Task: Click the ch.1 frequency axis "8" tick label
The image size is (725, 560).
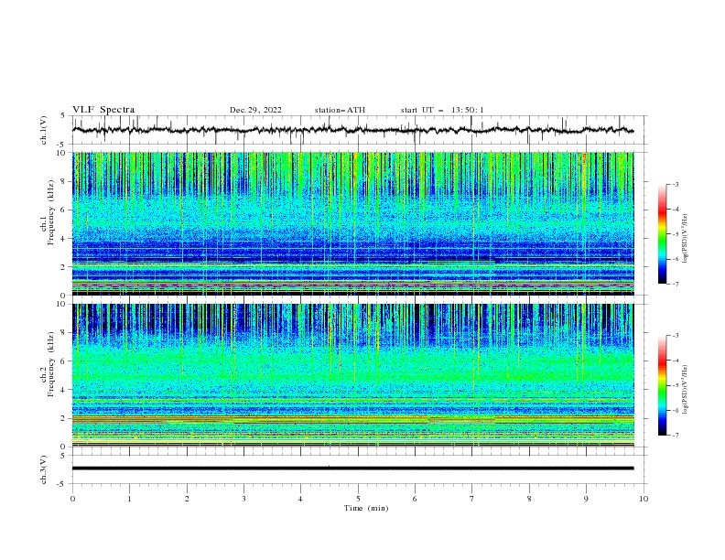Action: [64, 181]
